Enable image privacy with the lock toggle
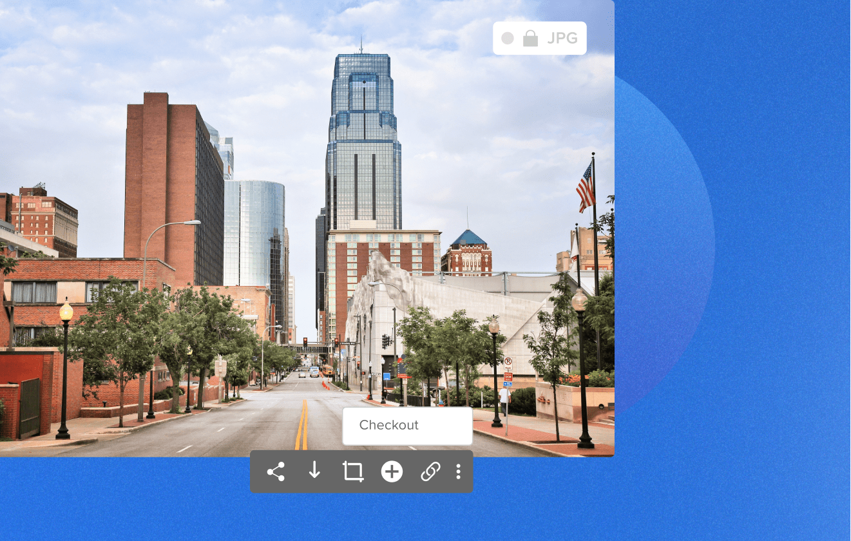The image size is (851, 541). coord(530,38)
